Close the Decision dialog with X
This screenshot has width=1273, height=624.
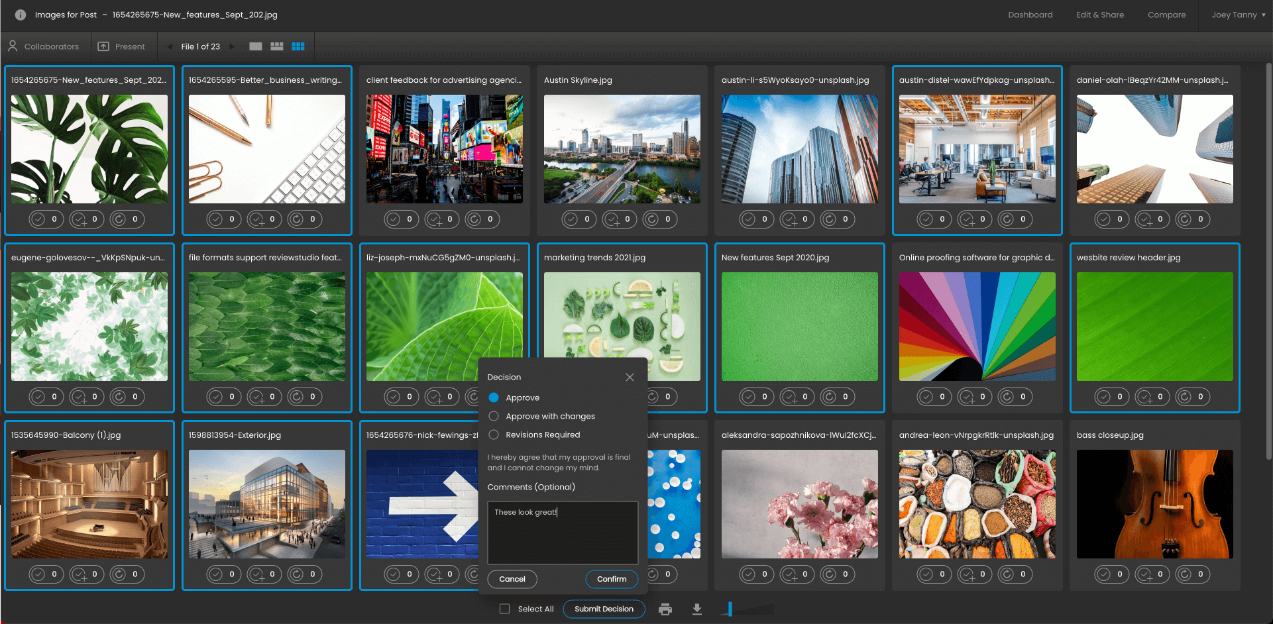(630, 377)
